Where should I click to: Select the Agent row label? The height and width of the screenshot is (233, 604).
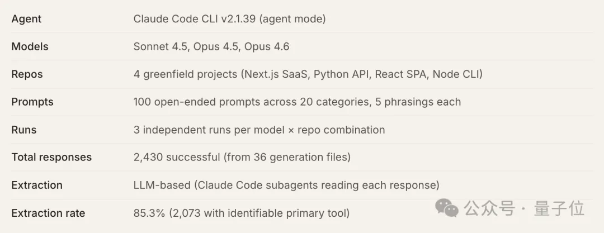click(26, 19)
